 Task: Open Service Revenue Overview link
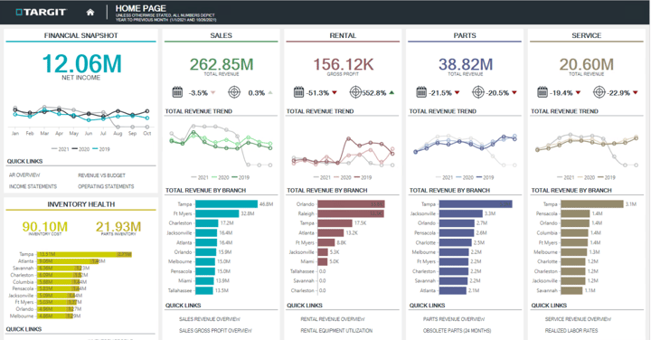pos(578,319)
